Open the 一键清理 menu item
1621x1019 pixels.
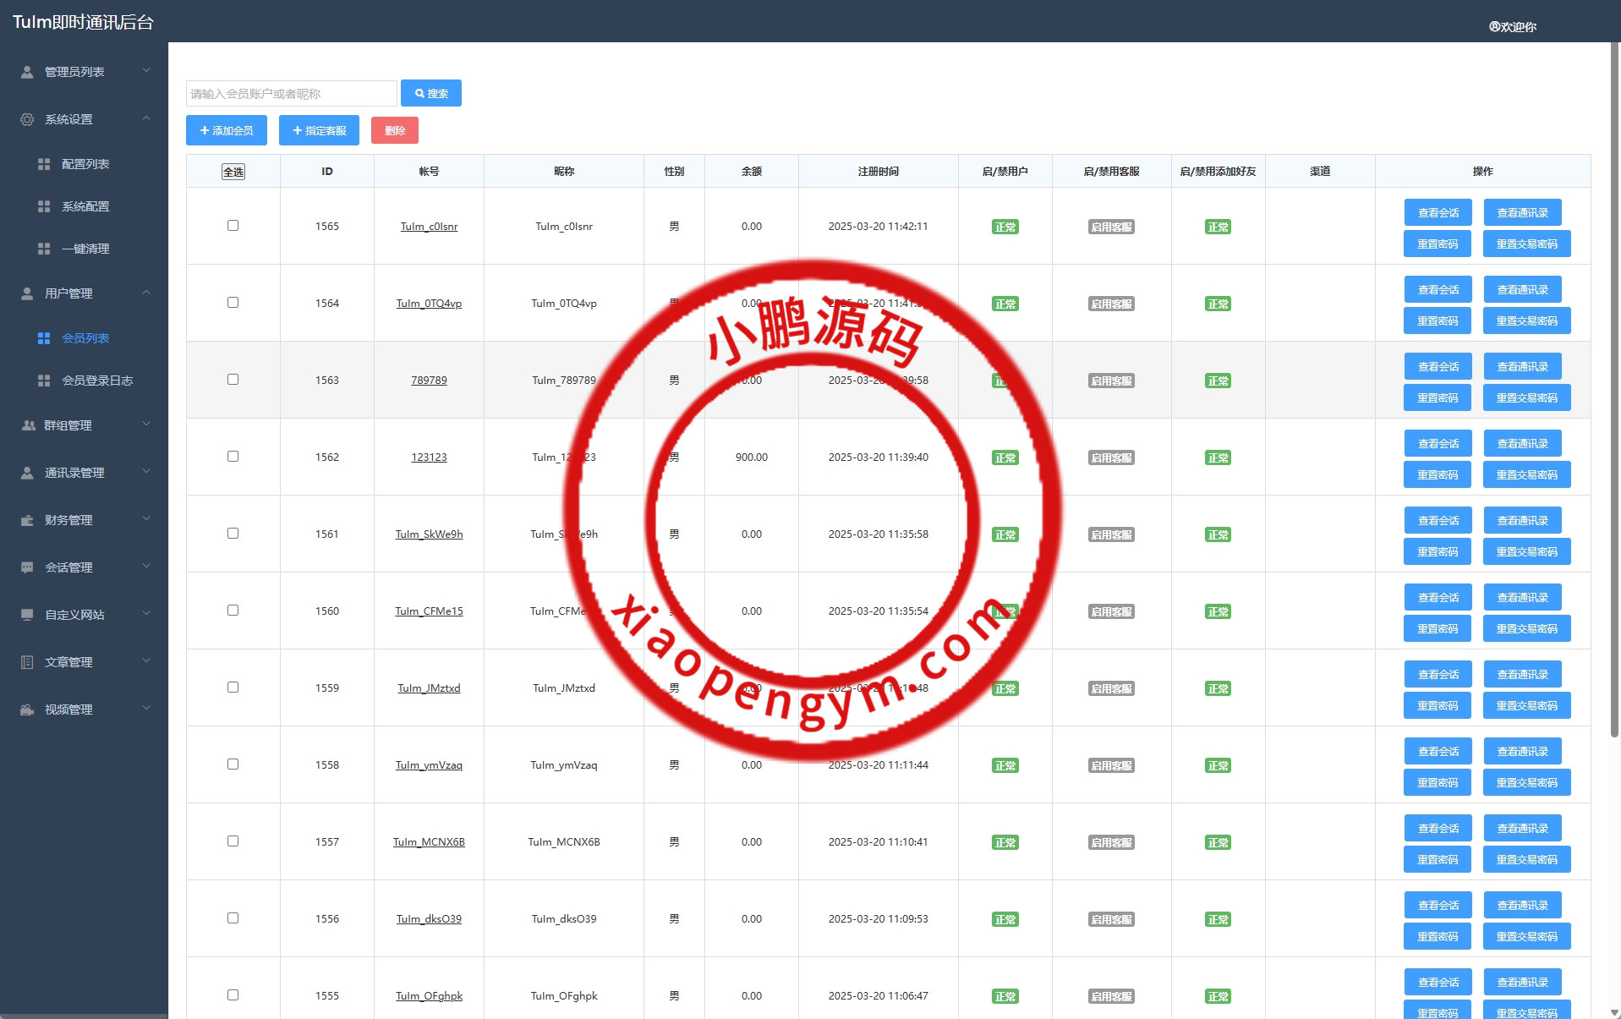click(84, 249)
